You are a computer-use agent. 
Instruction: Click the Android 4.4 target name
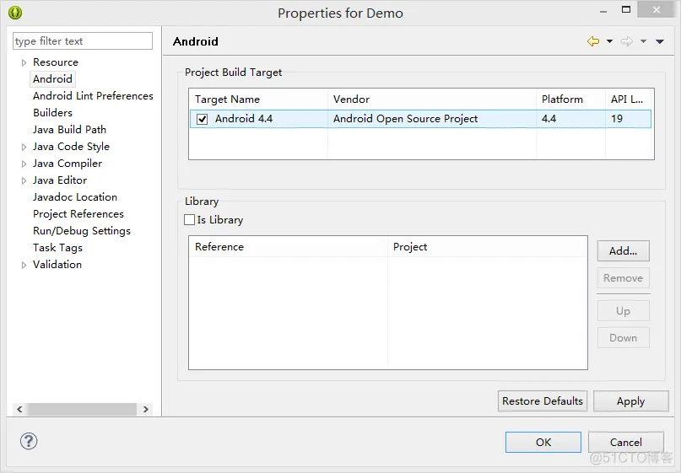[244, 119]
